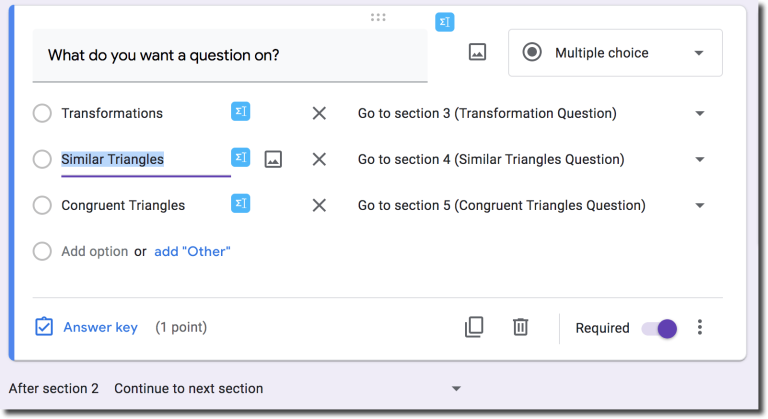Grab the drag handle dots at top

click(x=378, y=17)
